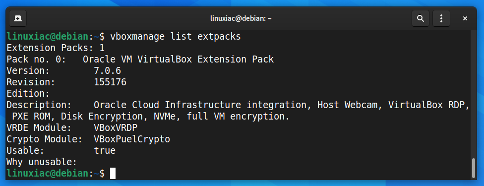Viewport: 484px width, 186px height.
Task: Click the terminal scrollbar thumb
Action: click(474, 168)
